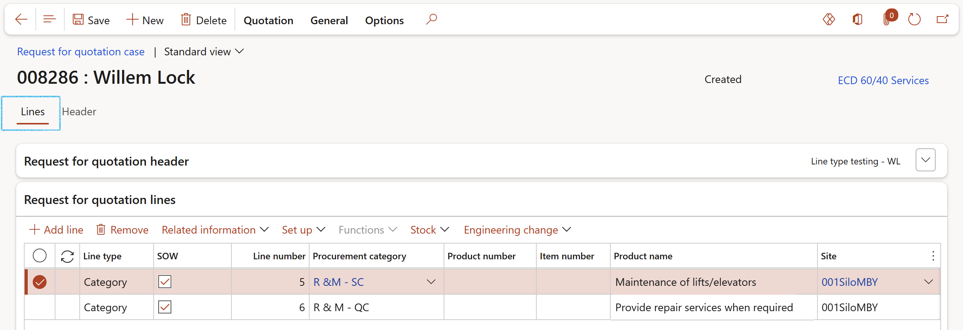Open form in new window icon
The width and height of the screenshot is (963, 330).
(x=942, y=19)
